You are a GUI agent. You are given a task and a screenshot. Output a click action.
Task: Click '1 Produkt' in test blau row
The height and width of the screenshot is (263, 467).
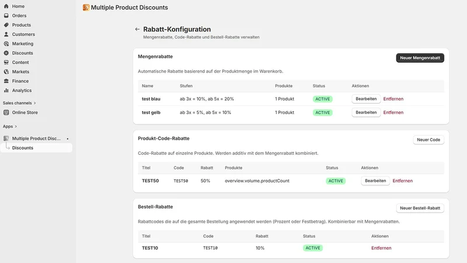click(x=284, y=99)
